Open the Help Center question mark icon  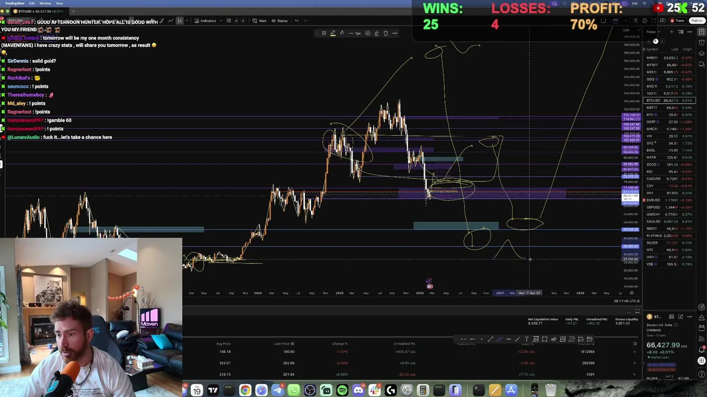701,374
